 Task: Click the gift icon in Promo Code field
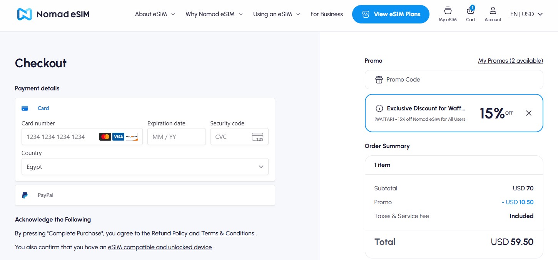[x=379, y=80]
